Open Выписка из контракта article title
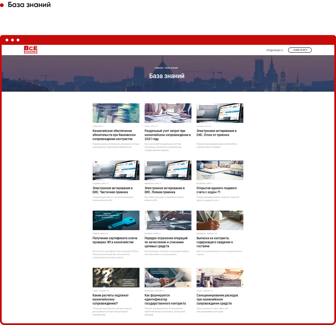336x325 pixels. [x=214, y=242]
